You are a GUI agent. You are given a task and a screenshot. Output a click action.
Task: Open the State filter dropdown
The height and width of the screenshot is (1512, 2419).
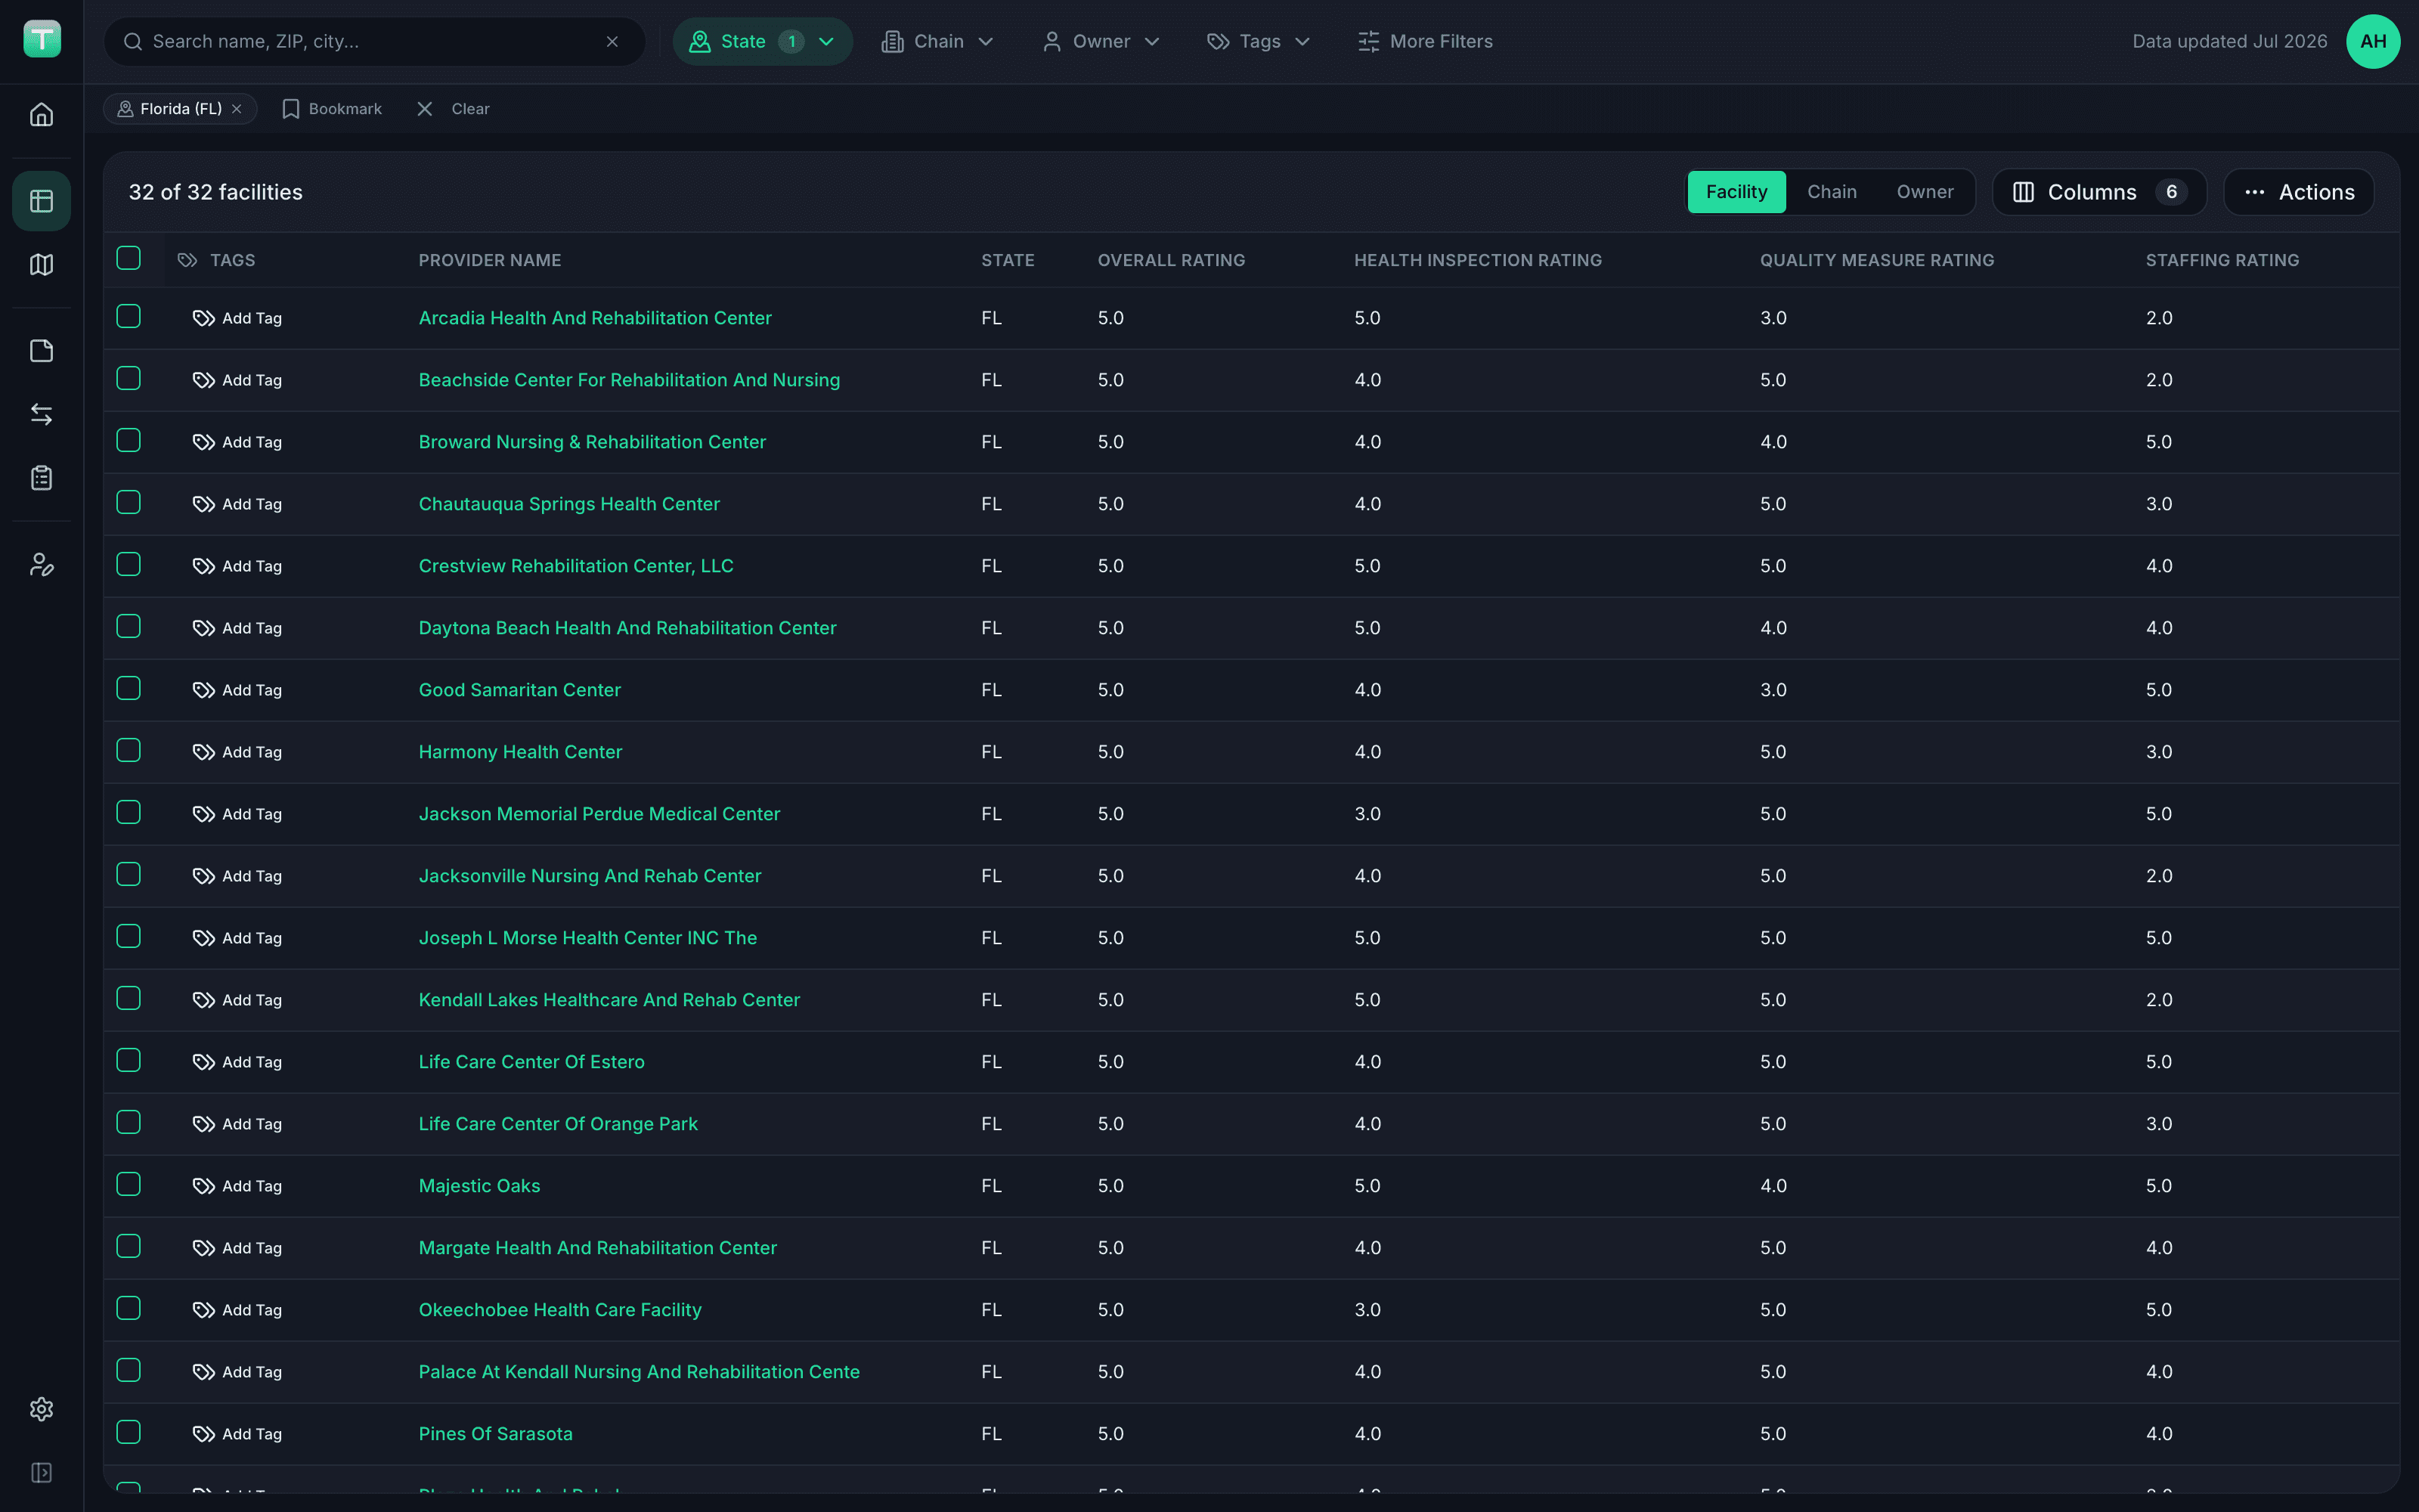coord(762,41)
